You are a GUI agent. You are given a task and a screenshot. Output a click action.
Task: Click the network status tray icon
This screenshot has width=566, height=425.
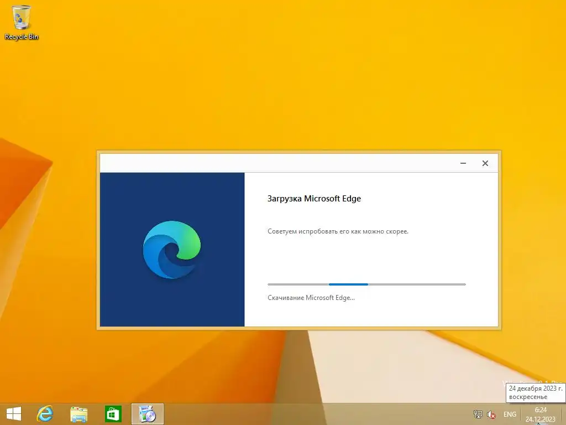(478, 414)
